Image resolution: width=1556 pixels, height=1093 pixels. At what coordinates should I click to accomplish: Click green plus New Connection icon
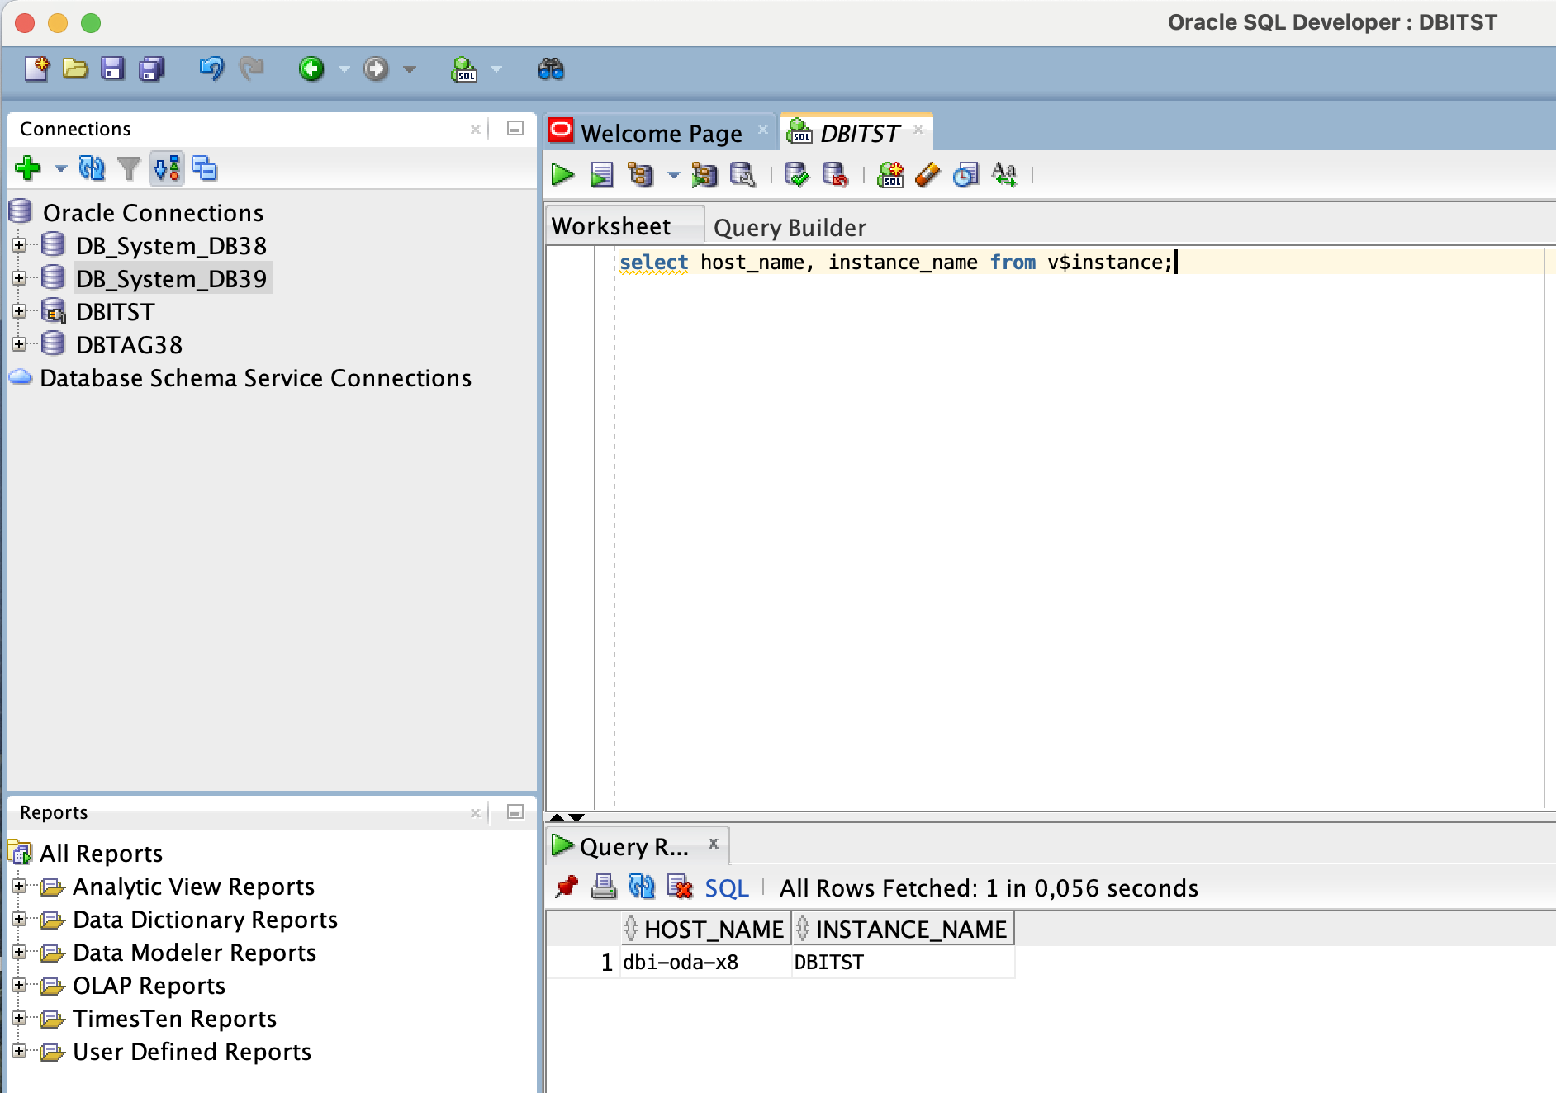click(x=27, y=168)
